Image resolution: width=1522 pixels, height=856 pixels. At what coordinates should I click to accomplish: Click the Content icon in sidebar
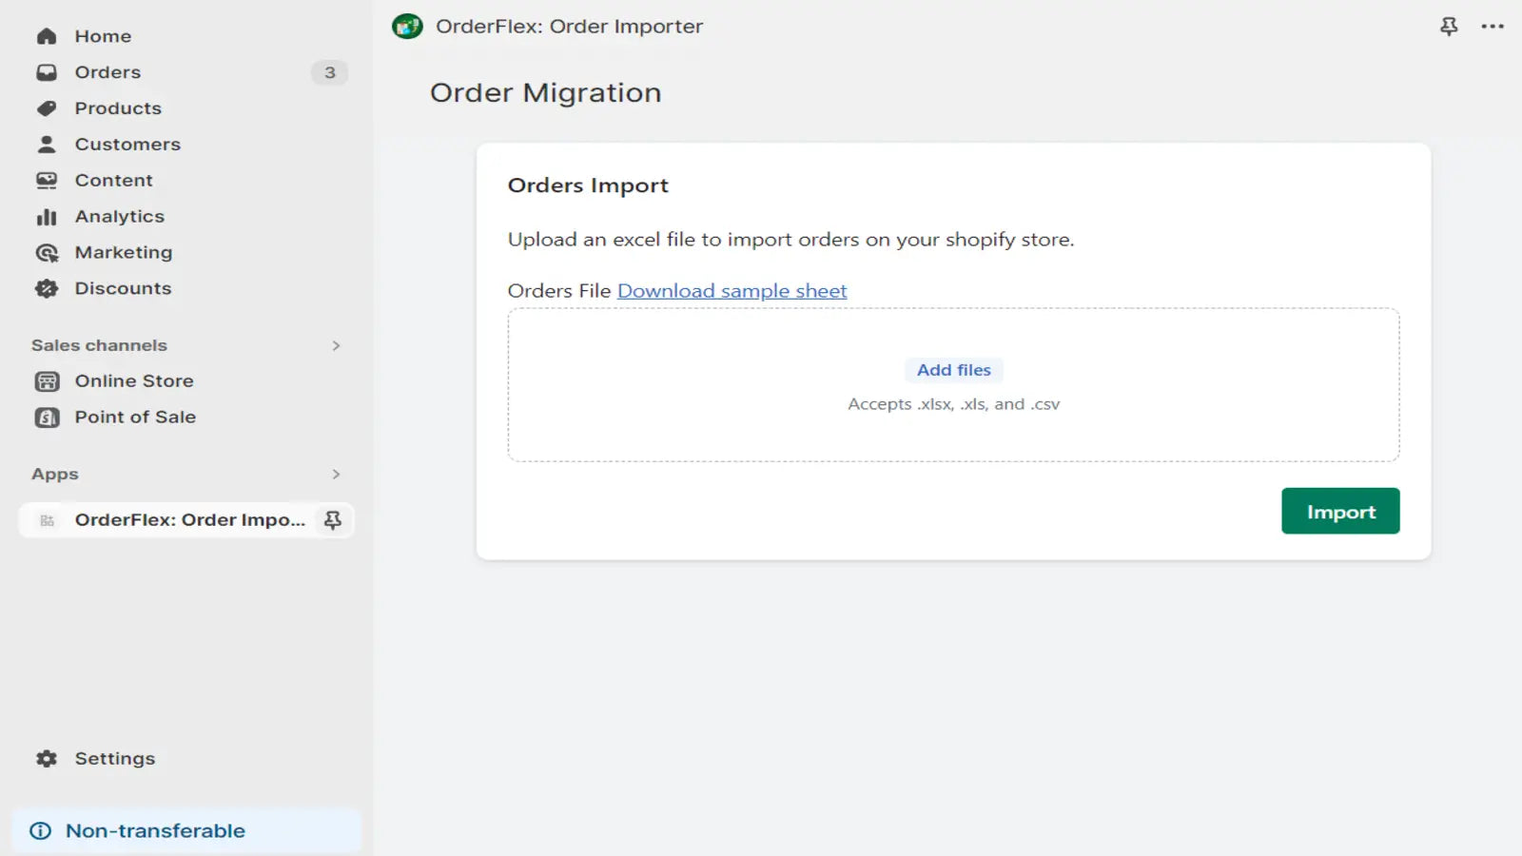click(x=47, y=181)
